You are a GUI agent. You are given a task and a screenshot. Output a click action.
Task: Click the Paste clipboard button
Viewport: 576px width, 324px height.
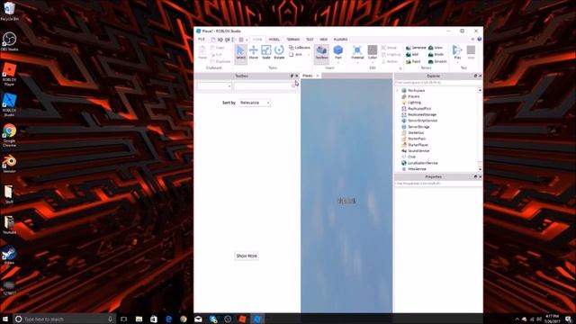[202, 52]
